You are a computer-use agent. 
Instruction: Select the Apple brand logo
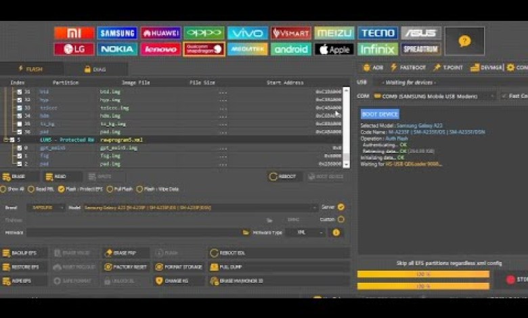pyautogui.click(x=334, y=49)
